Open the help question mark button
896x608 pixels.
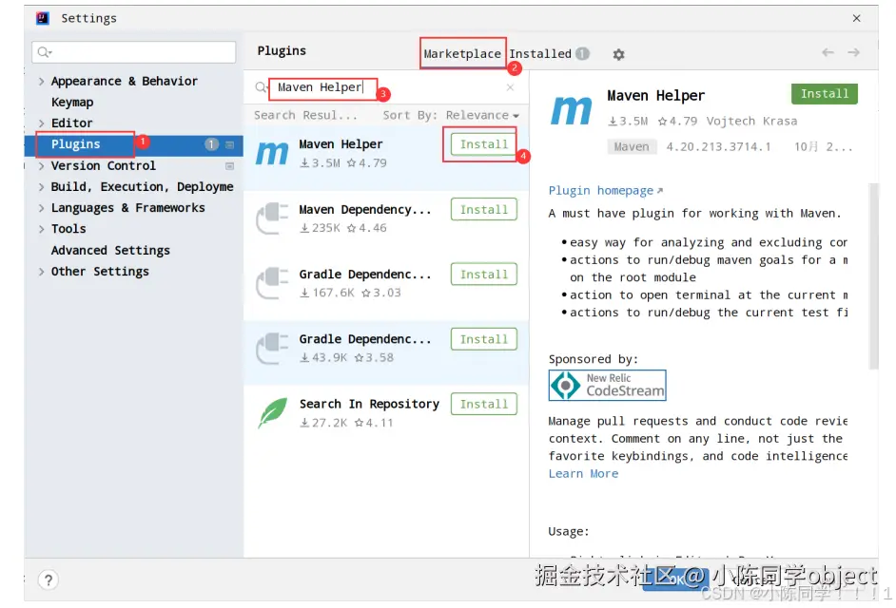coord(49,580)
